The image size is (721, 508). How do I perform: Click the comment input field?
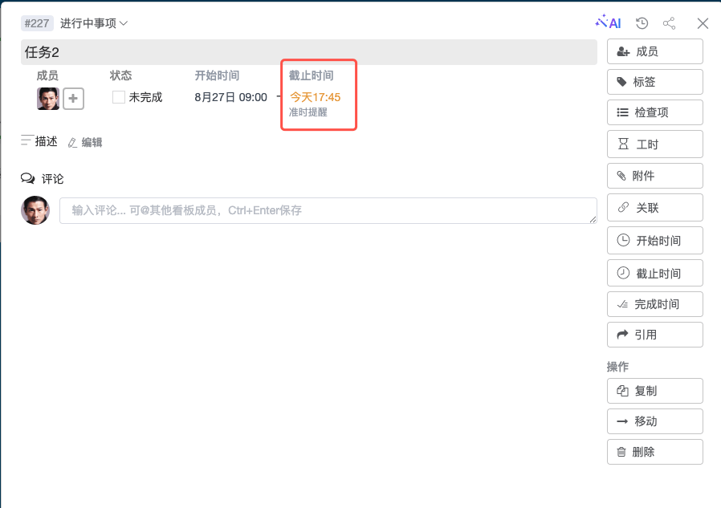(x=328, y=210)
